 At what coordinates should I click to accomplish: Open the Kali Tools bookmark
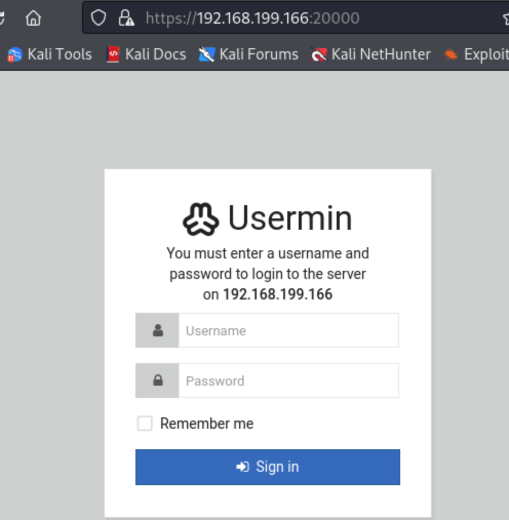(50, 54)
